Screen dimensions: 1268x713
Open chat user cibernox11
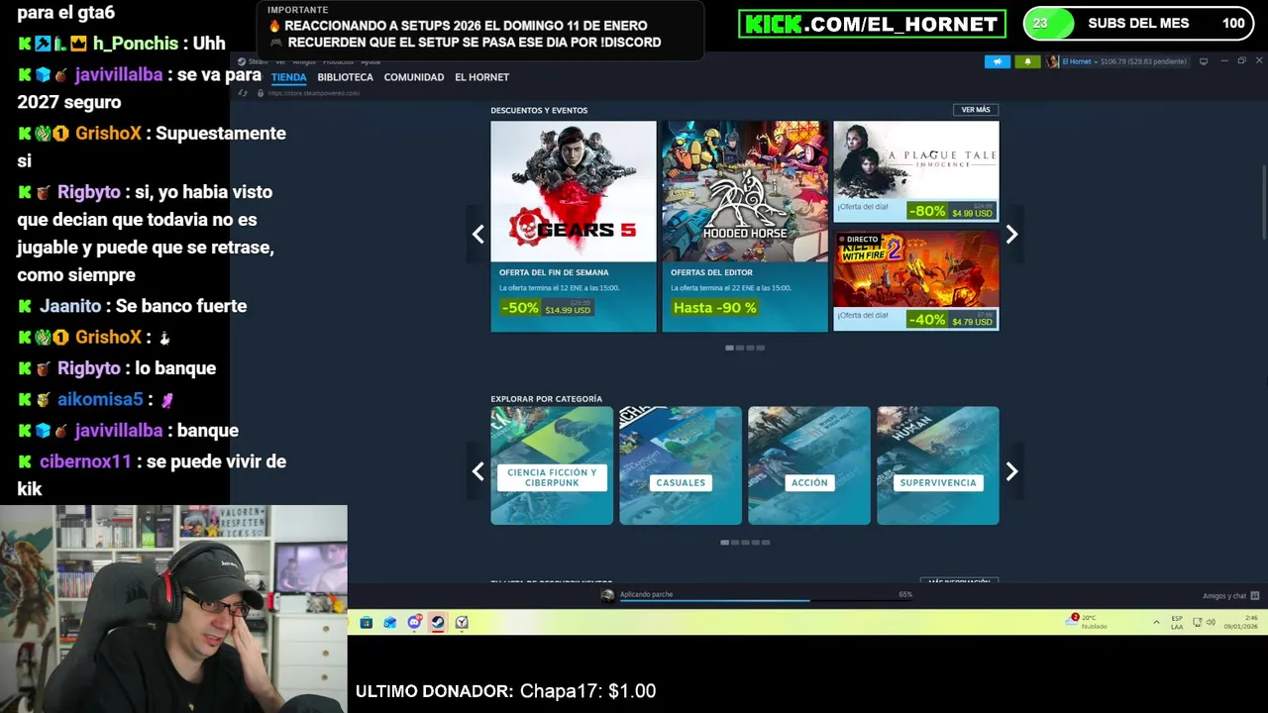pos(85,461)
